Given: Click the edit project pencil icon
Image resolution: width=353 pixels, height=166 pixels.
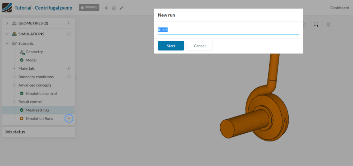Looking at the screenshot, I should click(x=121, y=8).
